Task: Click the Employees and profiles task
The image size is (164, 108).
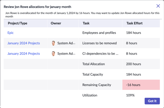Action: coord(99,33)
